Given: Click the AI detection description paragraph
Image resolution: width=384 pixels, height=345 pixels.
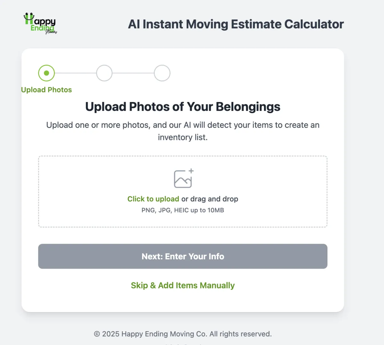Looking at the screenshot, I should pyautogui.click(x=183, y=131).
